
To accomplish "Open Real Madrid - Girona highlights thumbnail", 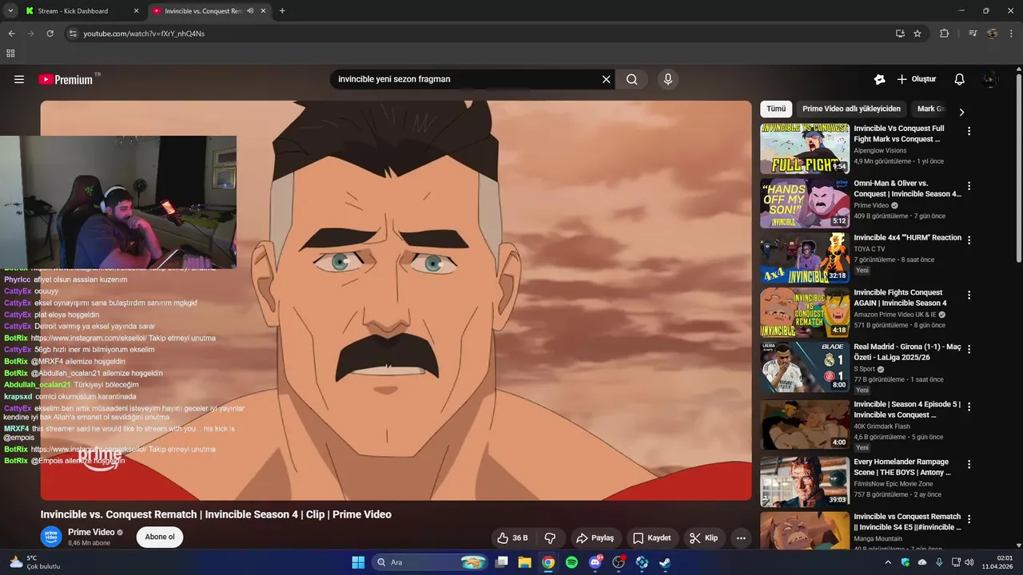I will [x=804, y=367].
